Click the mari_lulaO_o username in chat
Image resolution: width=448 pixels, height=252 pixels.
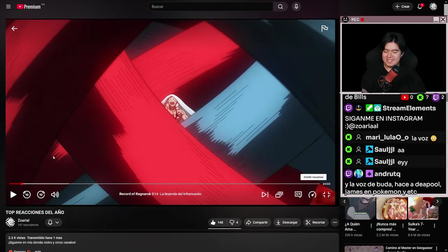(x=387, y=138)
